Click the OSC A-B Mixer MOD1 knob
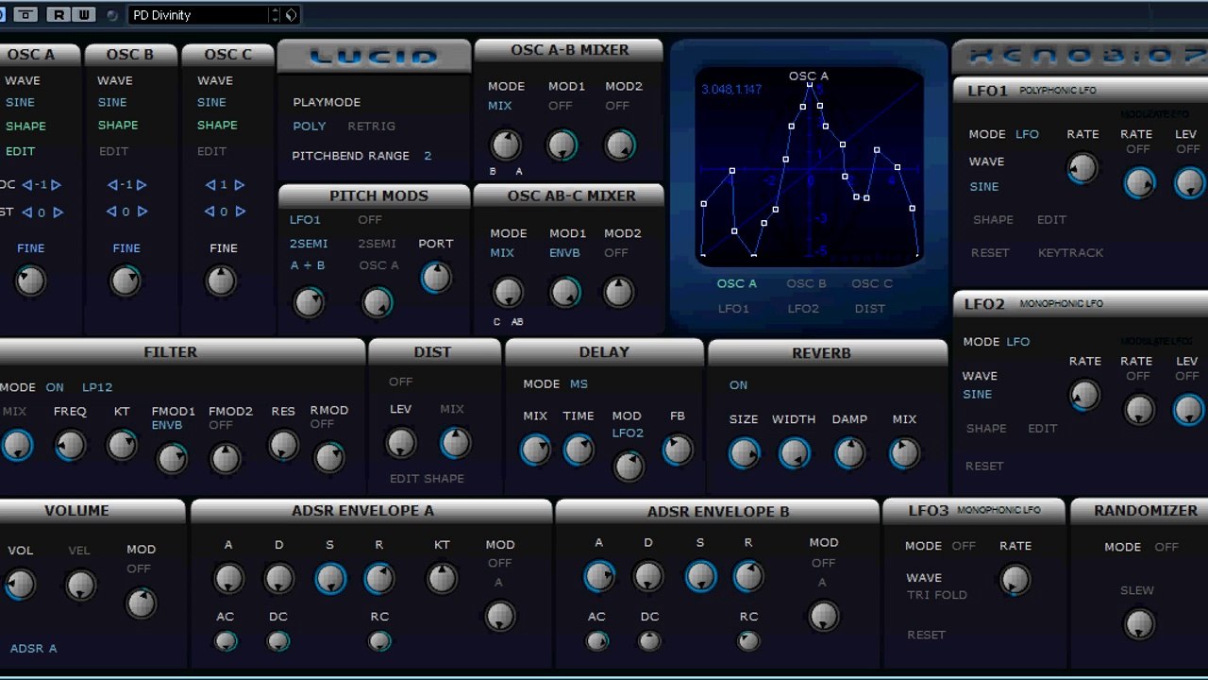Viewport: 1208px width, 680px height. click(x=562, y=145)
